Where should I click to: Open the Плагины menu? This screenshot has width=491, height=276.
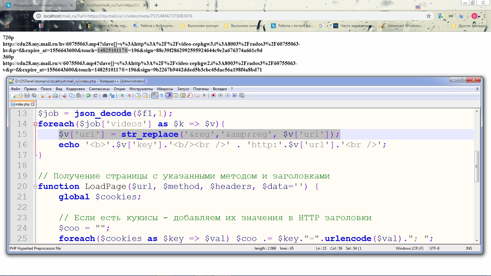(x=201, y=89)
